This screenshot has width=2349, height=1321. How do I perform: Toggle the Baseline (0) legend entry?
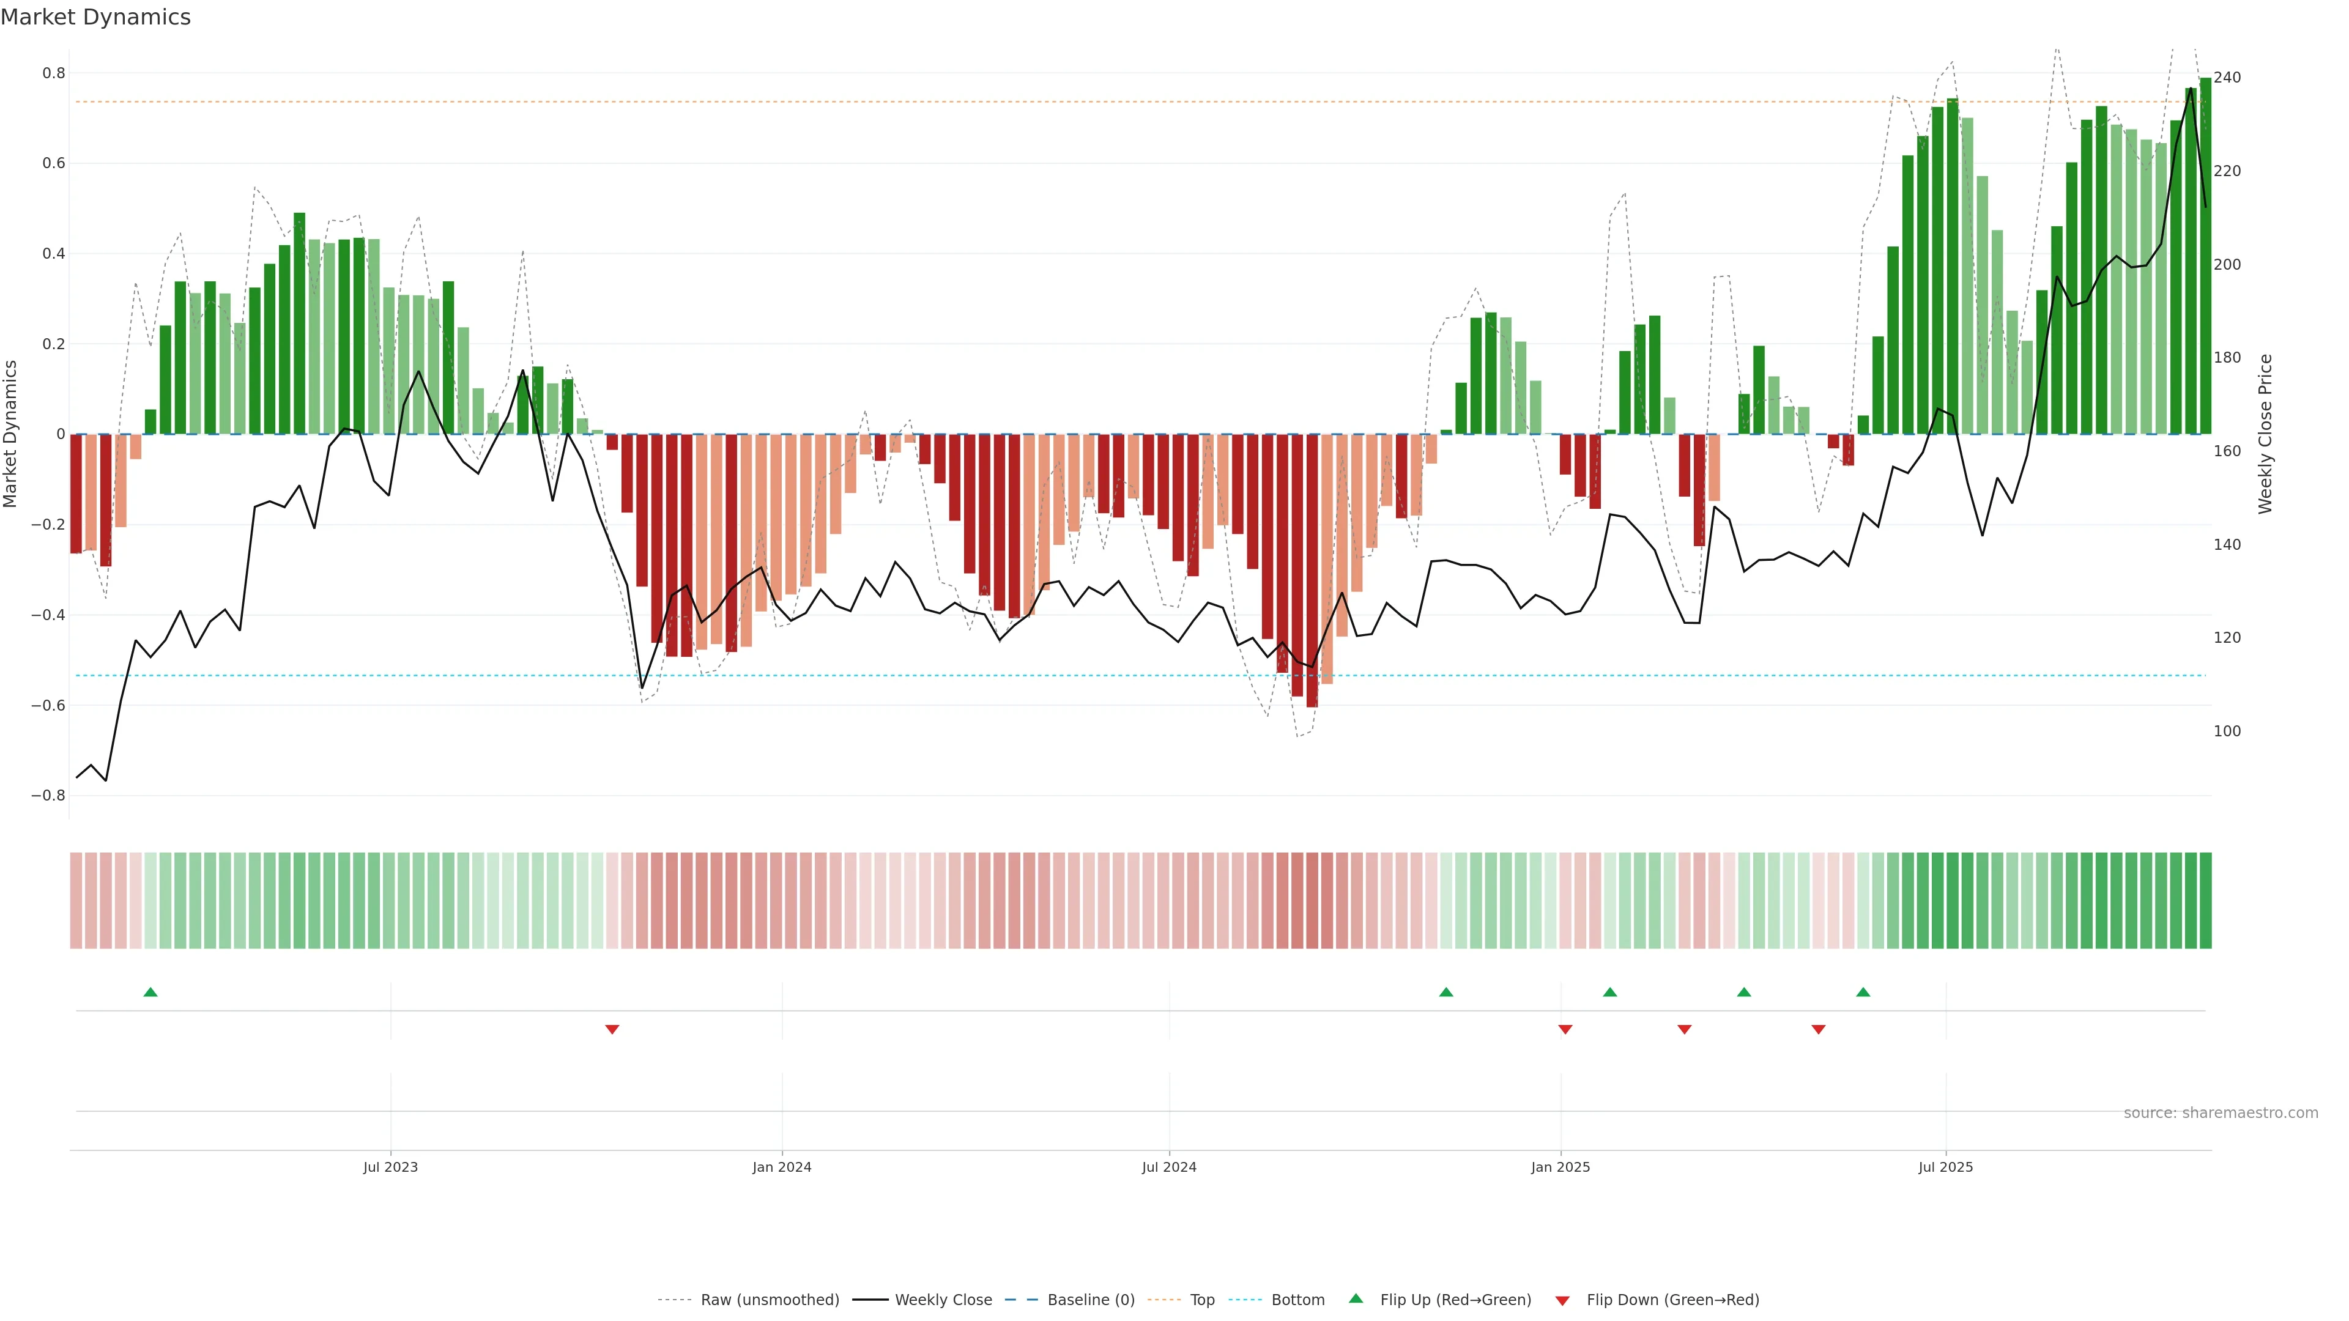point(1091,1300)
